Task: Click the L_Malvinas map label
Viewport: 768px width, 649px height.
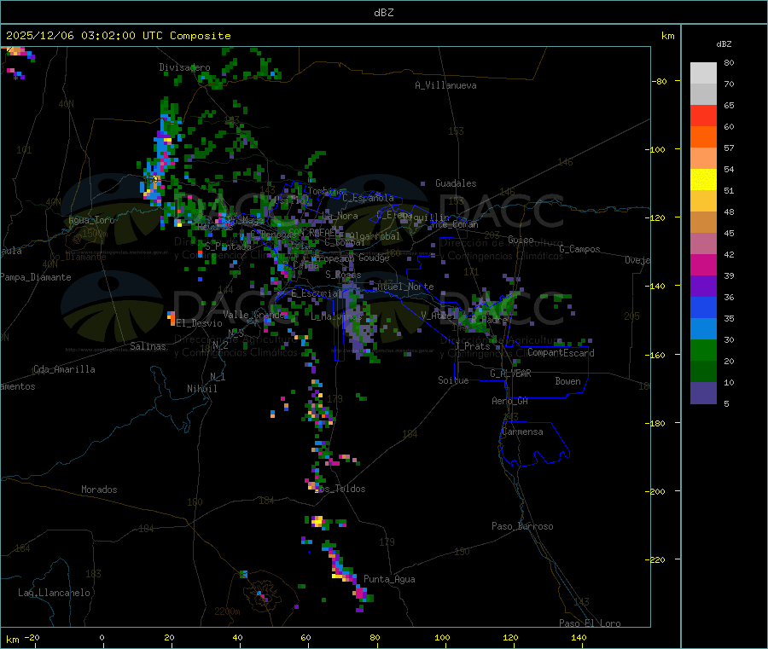Action: 336,316
